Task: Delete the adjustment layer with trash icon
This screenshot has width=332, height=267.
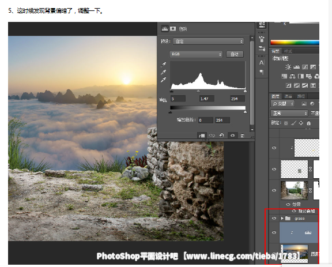Action: click(x=243, y=135)
